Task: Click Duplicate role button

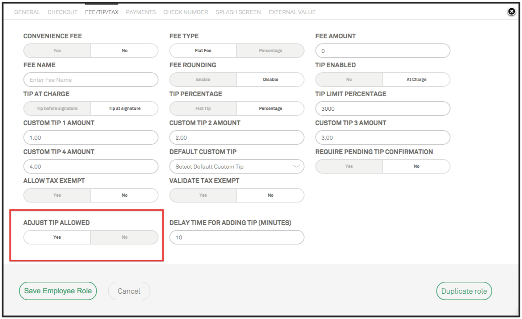Action: [464, 291]
